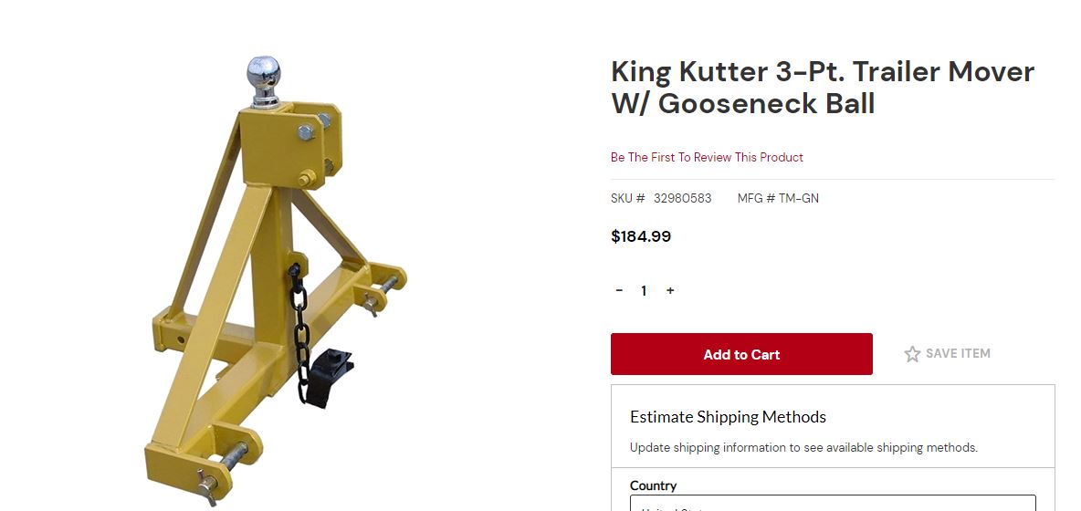The image size is (1081, 511).
Task: Click the SKU # label
Action: 628,198
